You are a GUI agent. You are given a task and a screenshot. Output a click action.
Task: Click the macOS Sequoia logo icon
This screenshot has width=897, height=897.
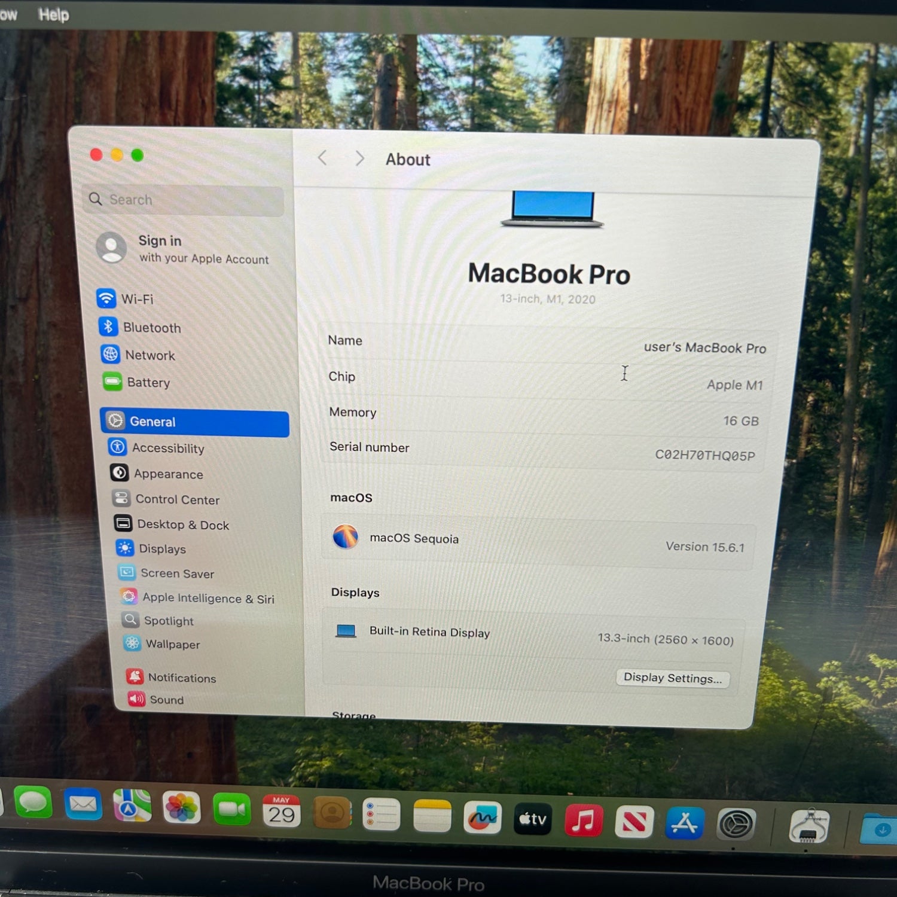[346, 536]
